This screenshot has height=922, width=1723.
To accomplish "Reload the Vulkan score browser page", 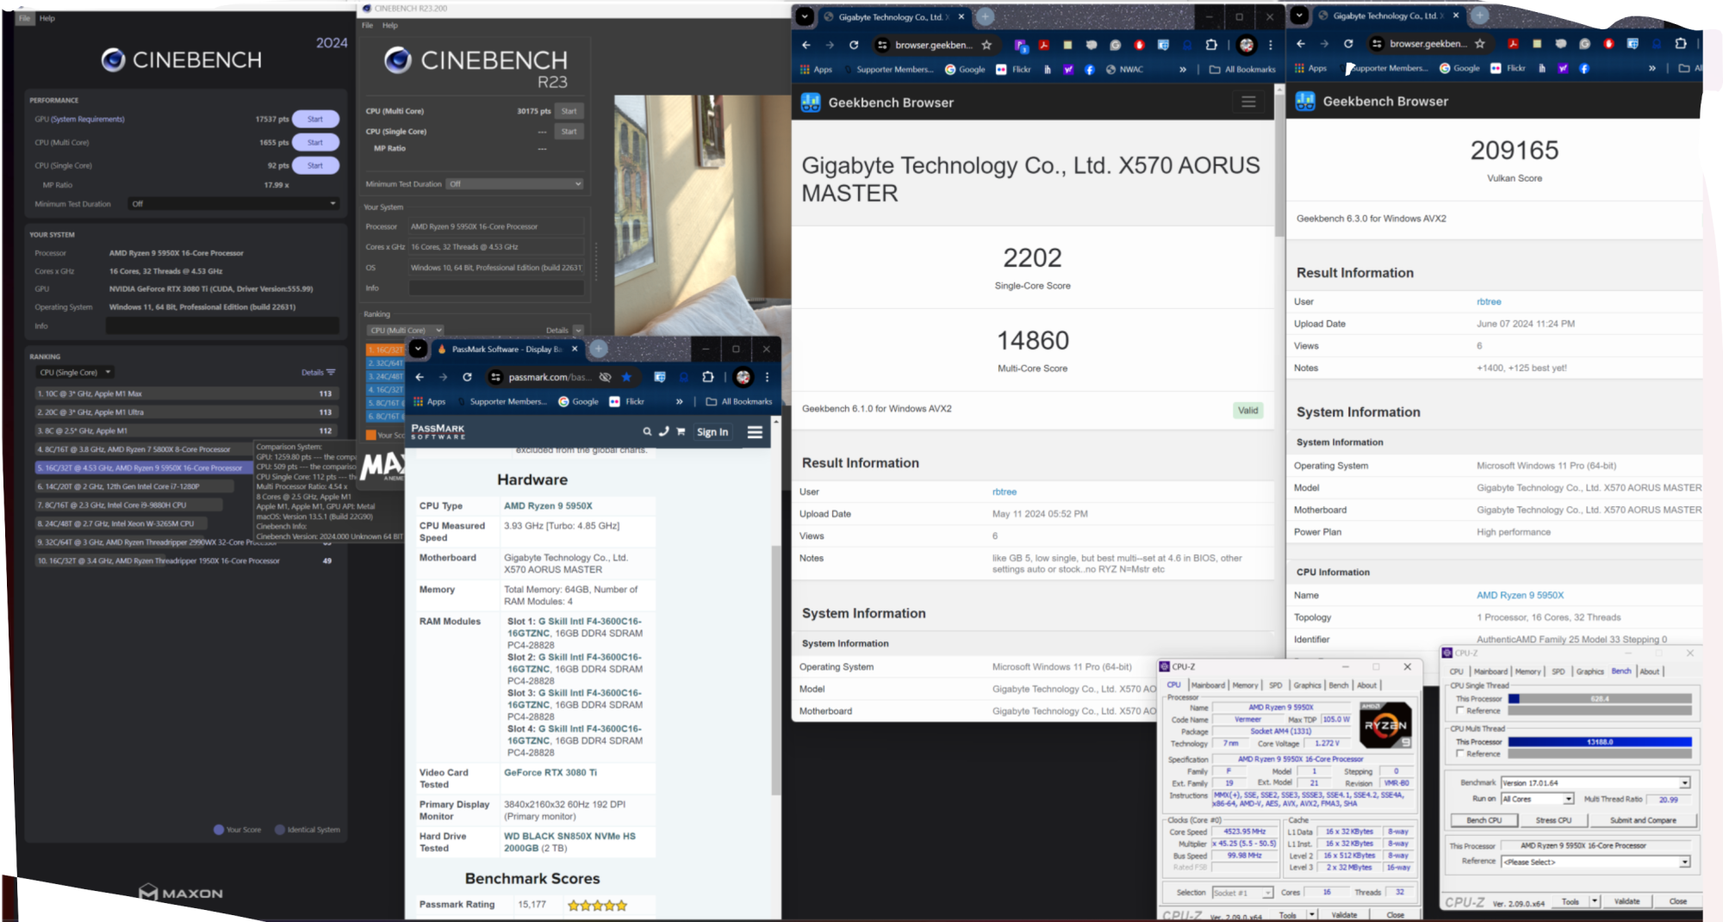I will coord(1348,44).
